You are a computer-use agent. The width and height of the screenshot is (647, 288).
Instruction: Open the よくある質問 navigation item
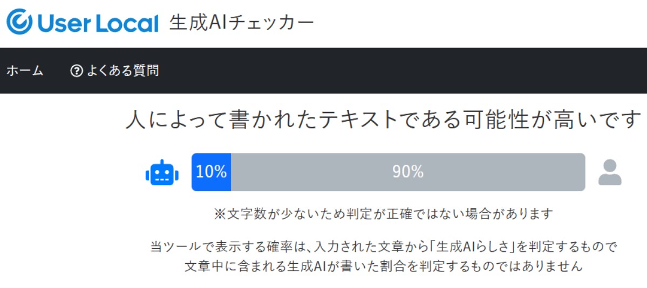(x=122, y=71)
